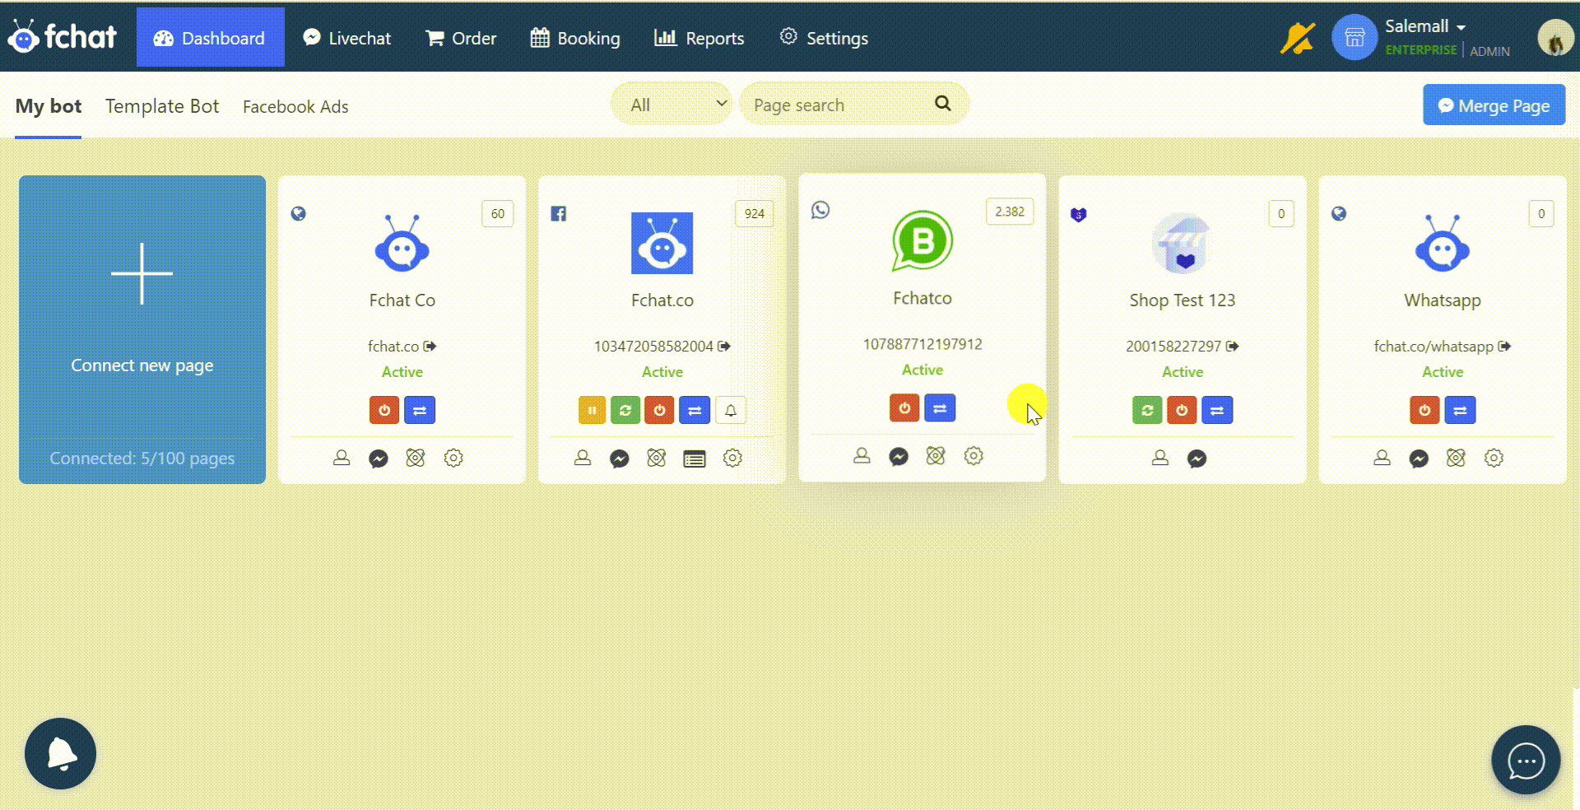The height and width of the screenshot is (810, 1580).
Task: Open settings gear on Fchatco card
Action: point(974,455)
